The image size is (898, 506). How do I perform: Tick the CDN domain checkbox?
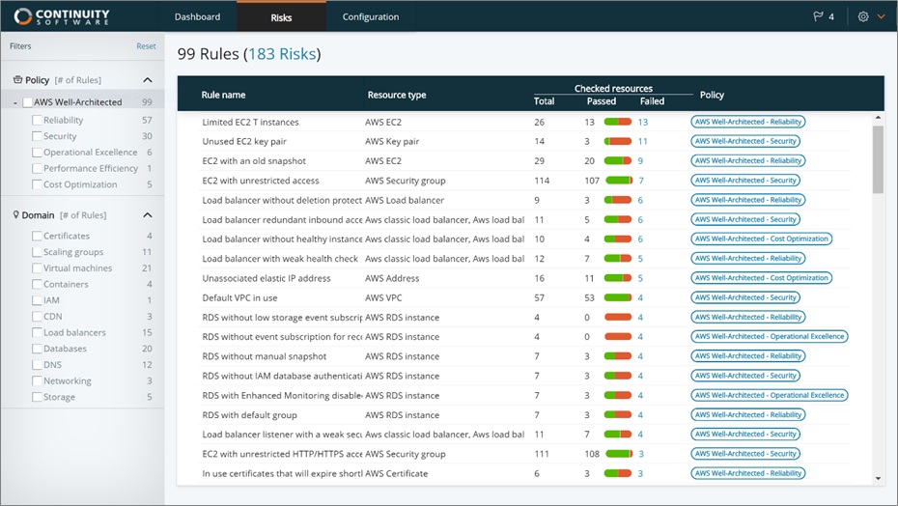(37, 317)
